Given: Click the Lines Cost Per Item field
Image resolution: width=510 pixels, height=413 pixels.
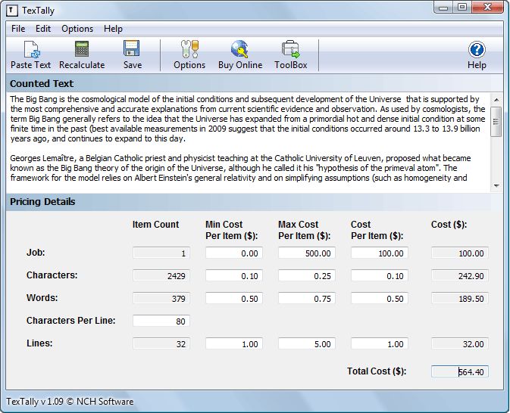Looking at the screenshot, I should coord(379,344).
